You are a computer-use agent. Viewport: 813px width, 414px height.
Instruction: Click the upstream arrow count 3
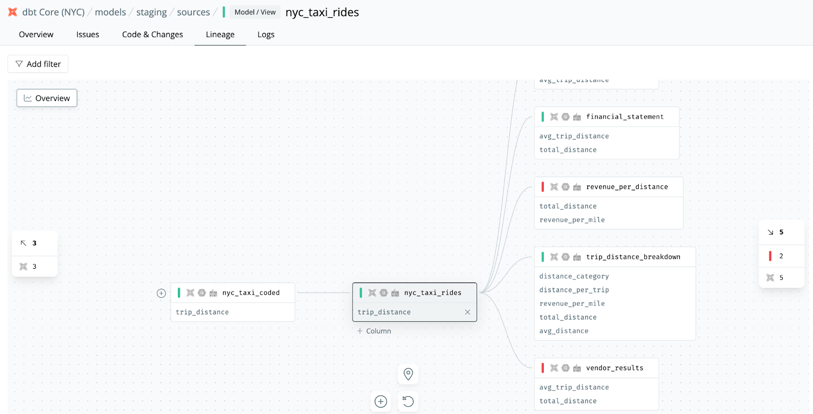[x=35, y=243]
